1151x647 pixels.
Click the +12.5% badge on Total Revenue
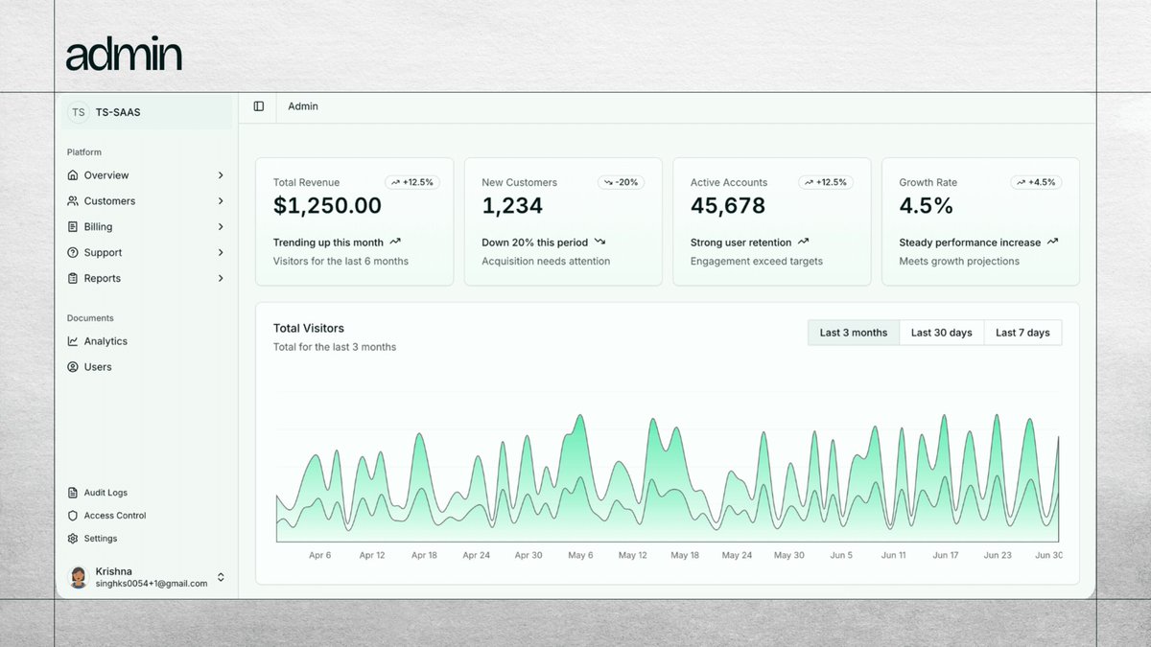click(x=412, y=182)
